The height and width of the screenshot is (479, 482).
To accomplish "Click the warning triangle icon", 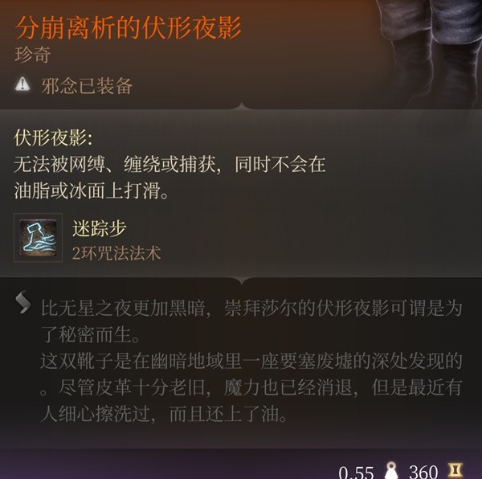I will click(x=22, y=84).
